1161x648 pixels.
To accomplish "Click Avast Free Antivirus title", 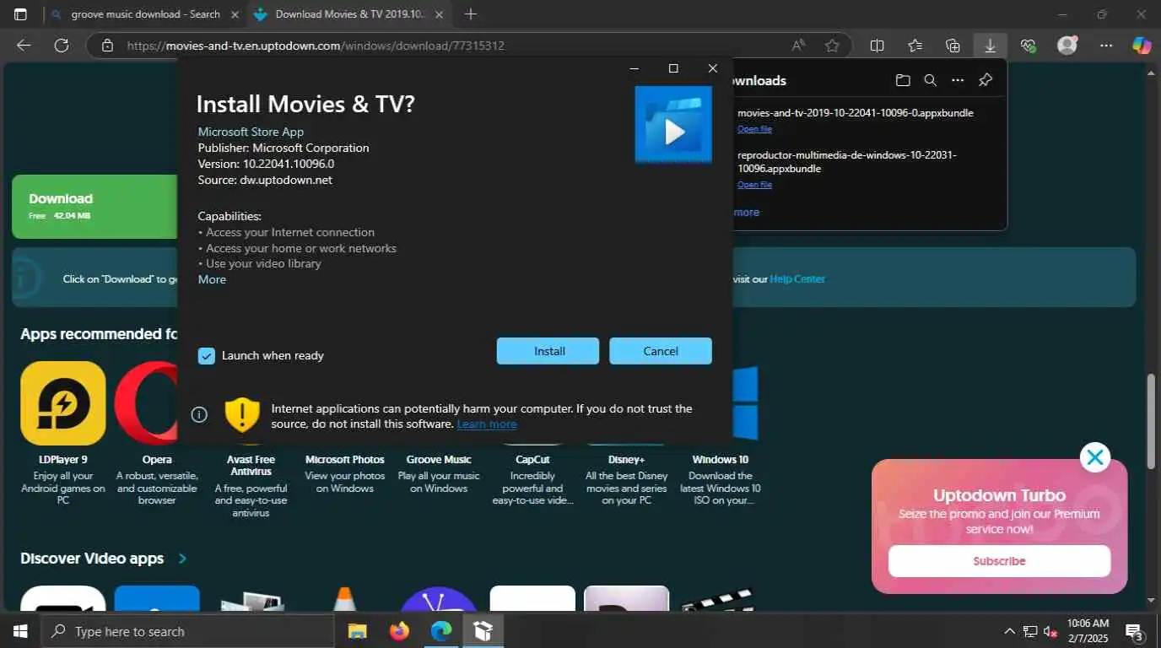I will (x=251, y=466).
